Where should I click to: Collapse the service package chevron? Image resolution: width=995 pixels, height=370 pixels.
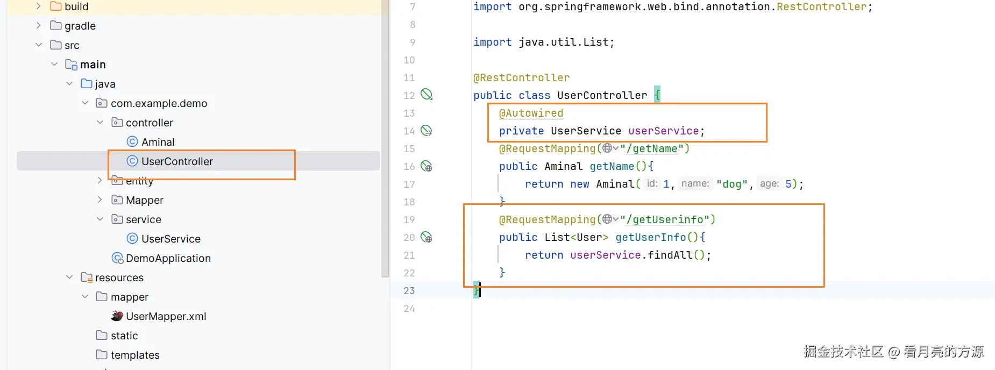[x=100, y=219]
